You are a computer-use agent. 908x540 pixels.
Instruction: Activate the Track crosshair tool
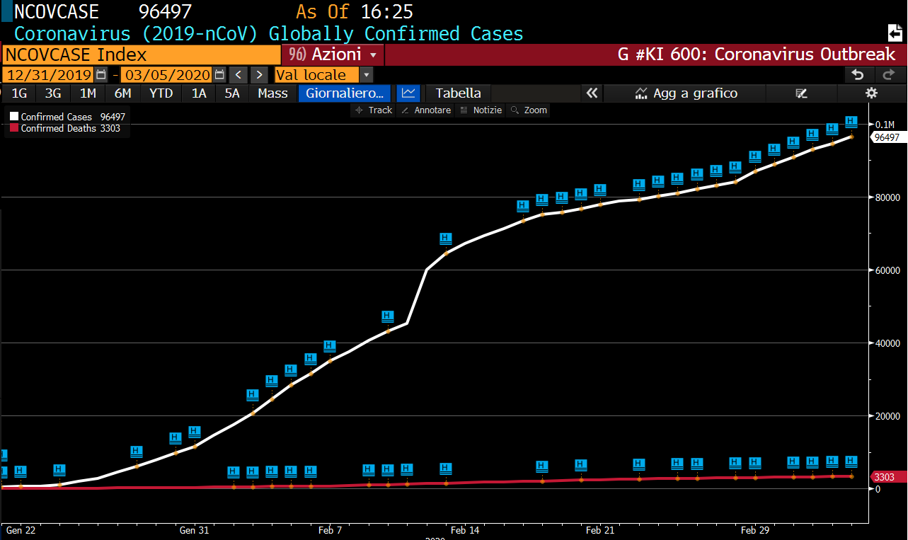tap(374, 110)
